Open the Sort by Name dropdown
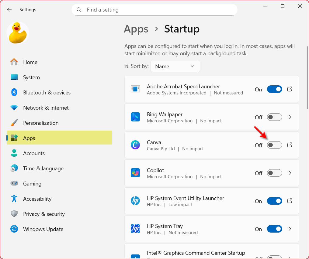The image size is (309, 259). pyautogui.click(x=175, y=66)
